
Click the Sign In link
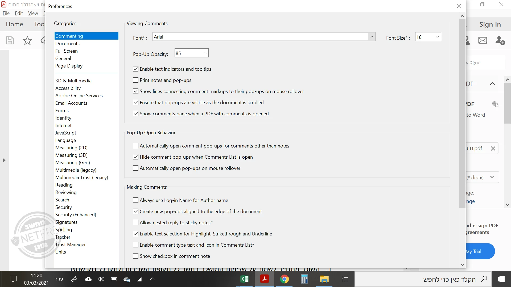tap(490, 24)
